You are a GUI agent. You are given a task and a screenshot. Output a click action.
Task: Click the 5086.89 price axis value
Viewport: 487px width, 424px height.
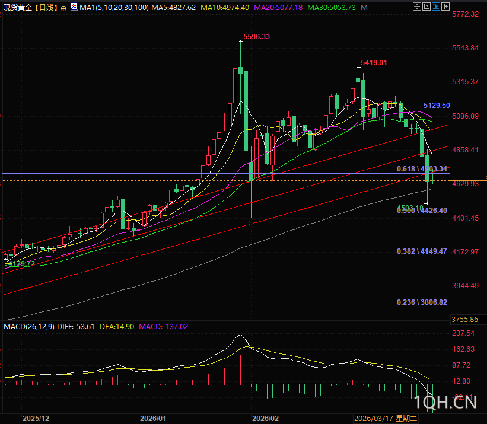click(x=465, y=116)
